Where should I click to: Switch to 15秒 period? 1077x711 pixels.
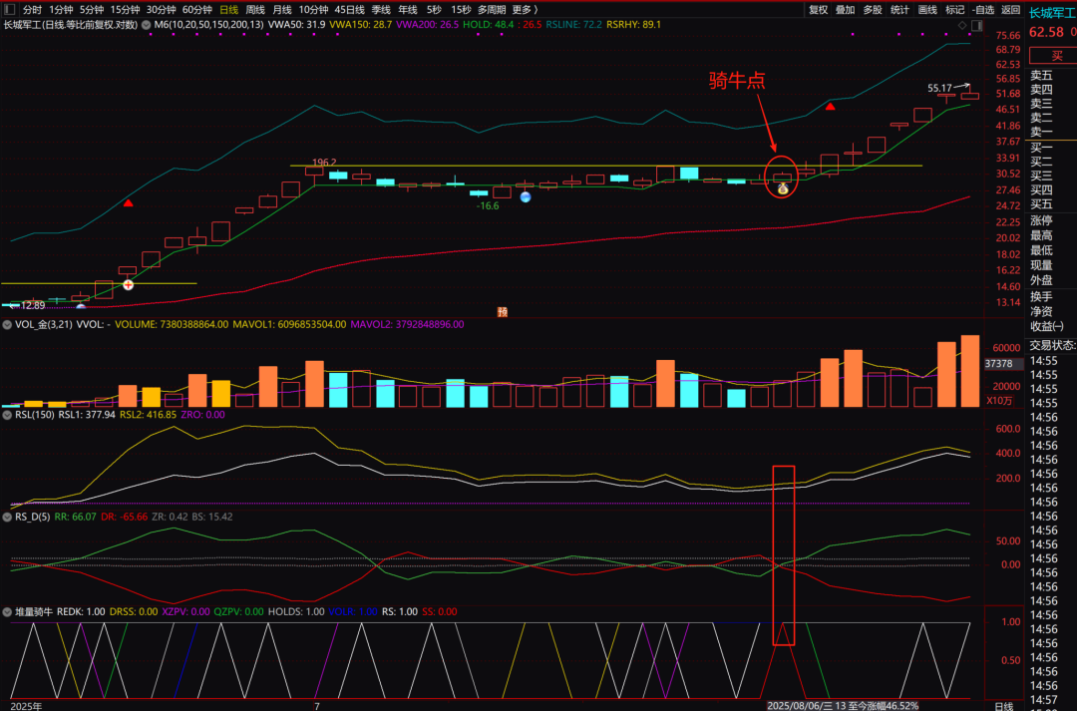pos(461,10)
